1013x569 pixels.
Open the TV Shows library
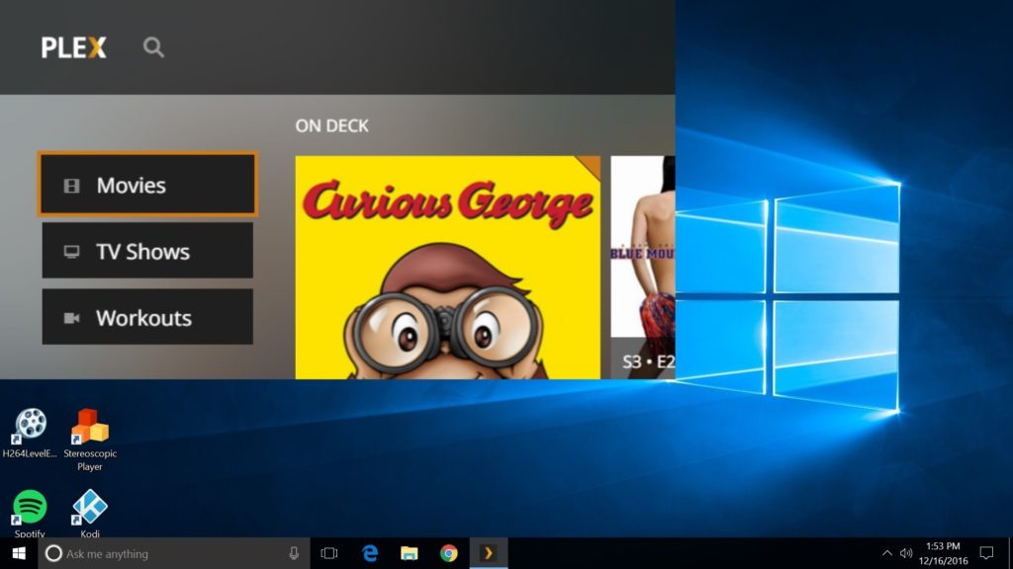point(147,251)
